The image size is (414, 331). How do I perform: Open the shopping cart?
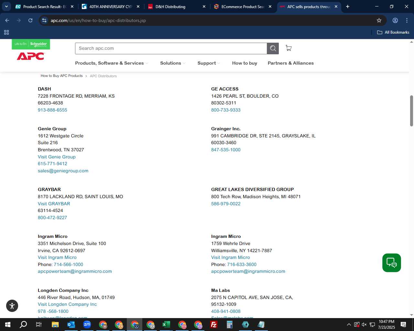point(289,48)
